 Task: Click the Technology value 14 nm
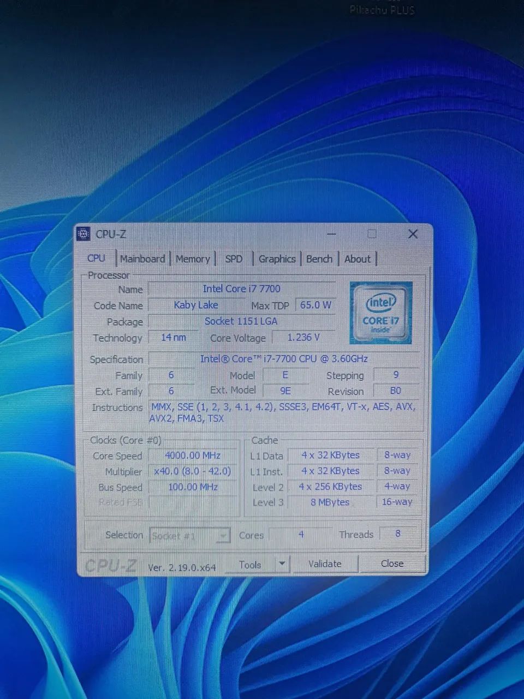(x=173, y=337)
